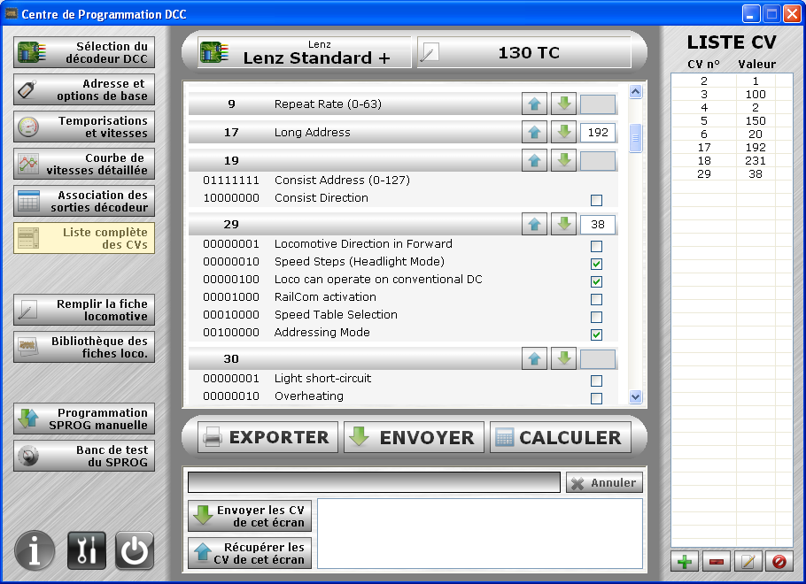Toggle Locomotive Direction in Forward checkbox
This screenshot has width=806, height=584.
[596, 246]
